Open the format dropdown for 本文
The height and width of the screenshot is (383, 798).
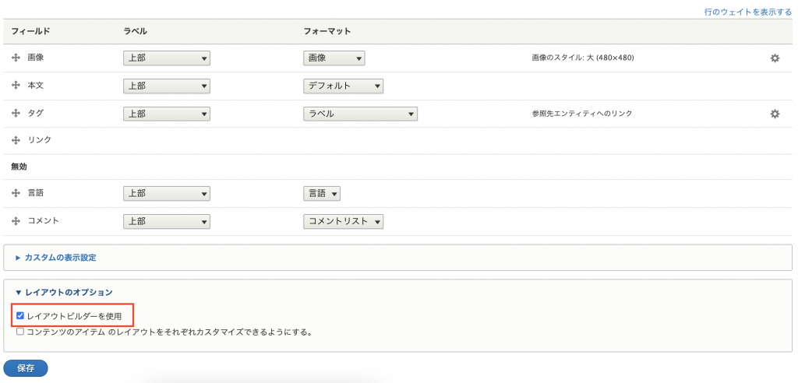pos(343,86)
